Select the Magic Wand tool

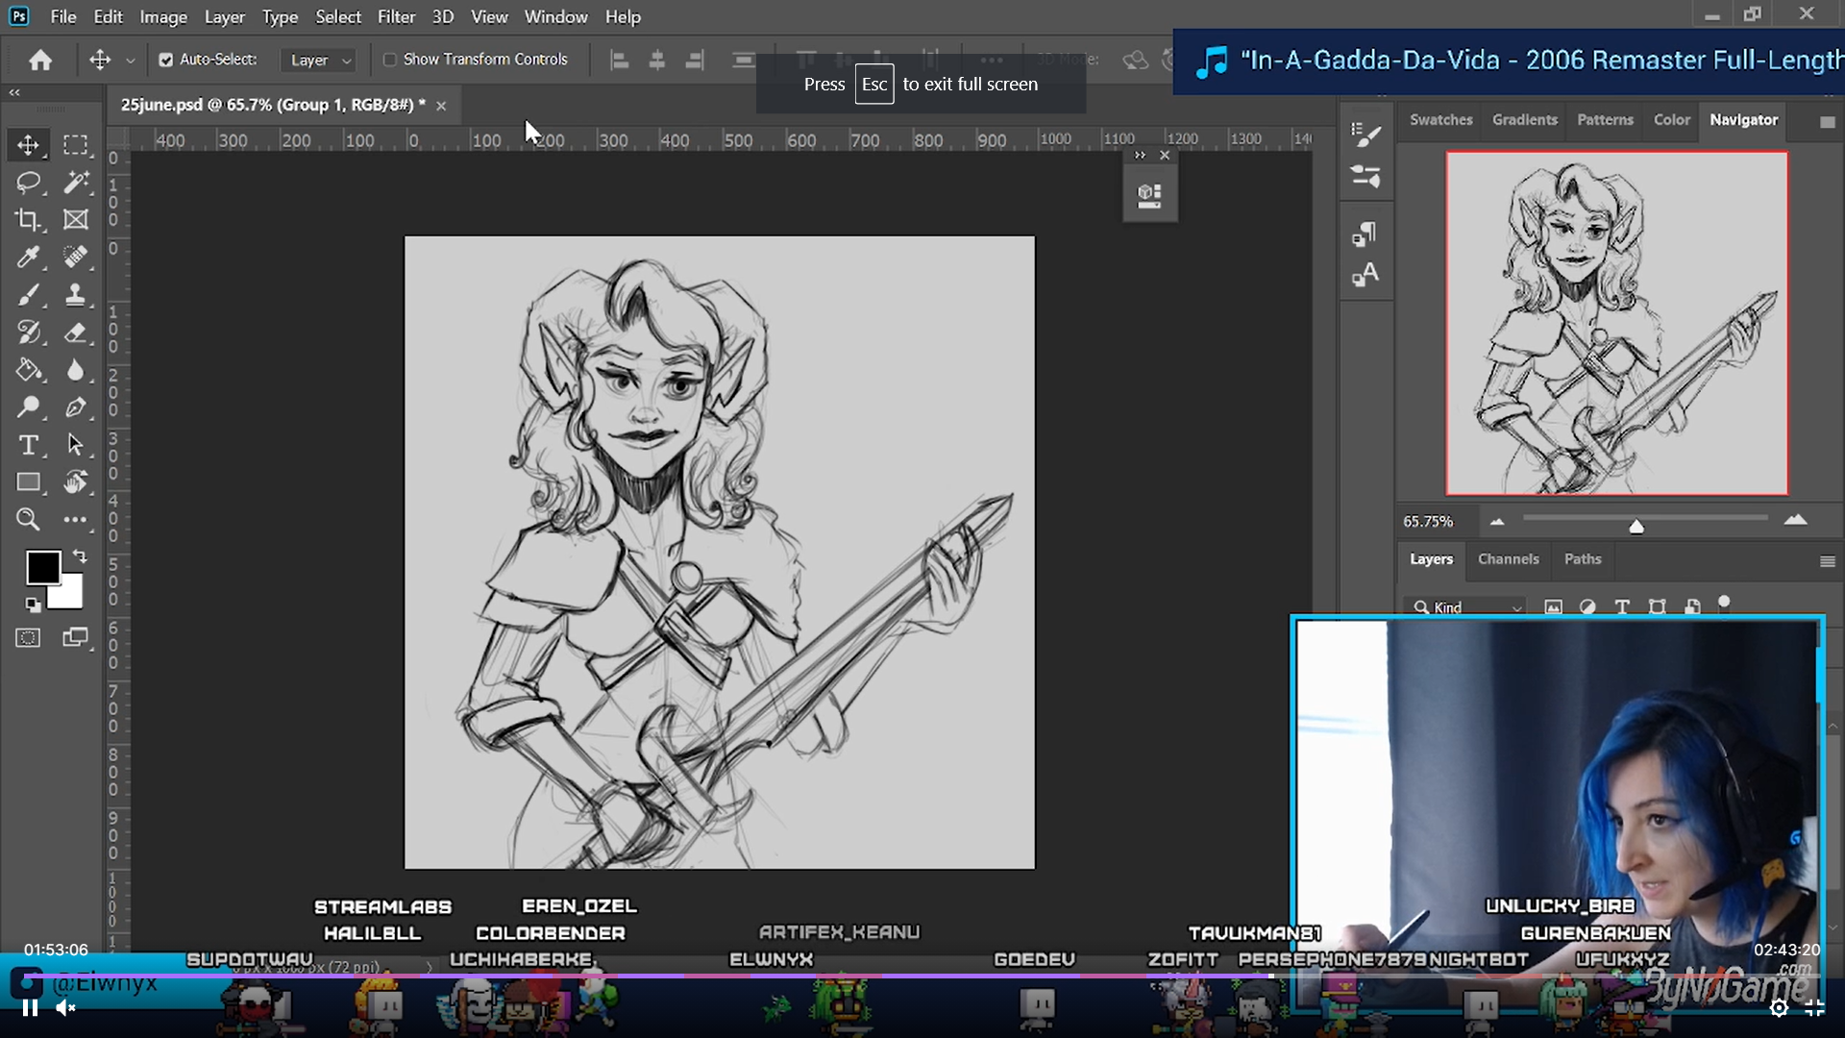75,182
